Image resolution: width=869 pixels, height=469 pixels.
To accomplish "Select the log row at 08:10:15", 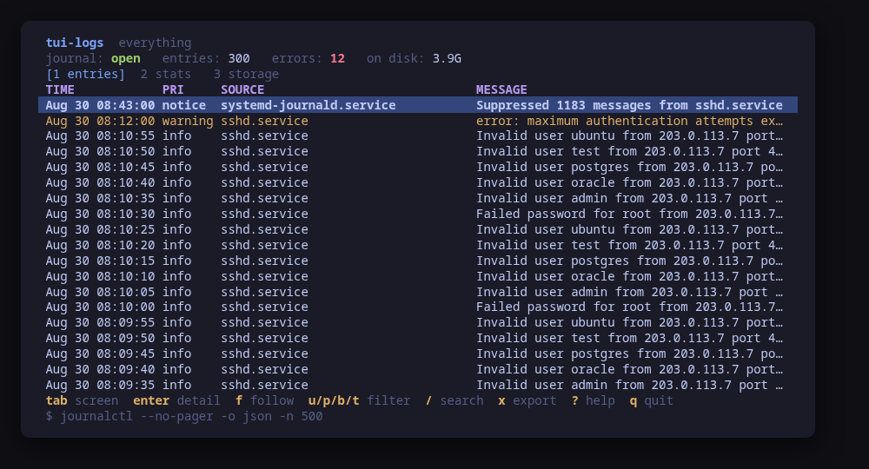I will coord(418,261).
